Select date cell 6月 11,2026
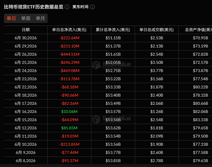The image size is (212, 167). [26, 136]
